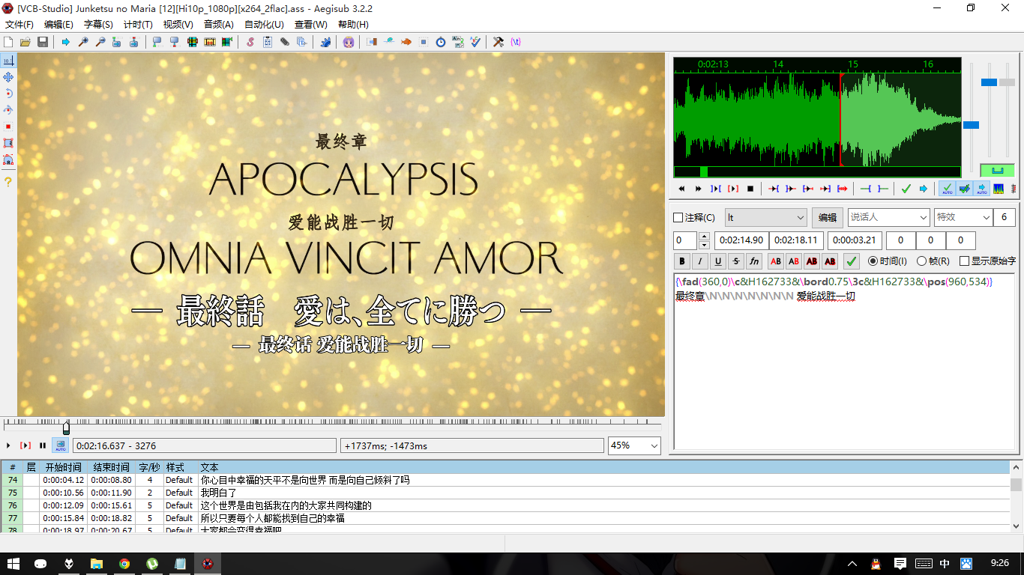1024x575 pixels.
Task: Toggle video auto-scroll button beside pause
Action: [x=60, y=445]
